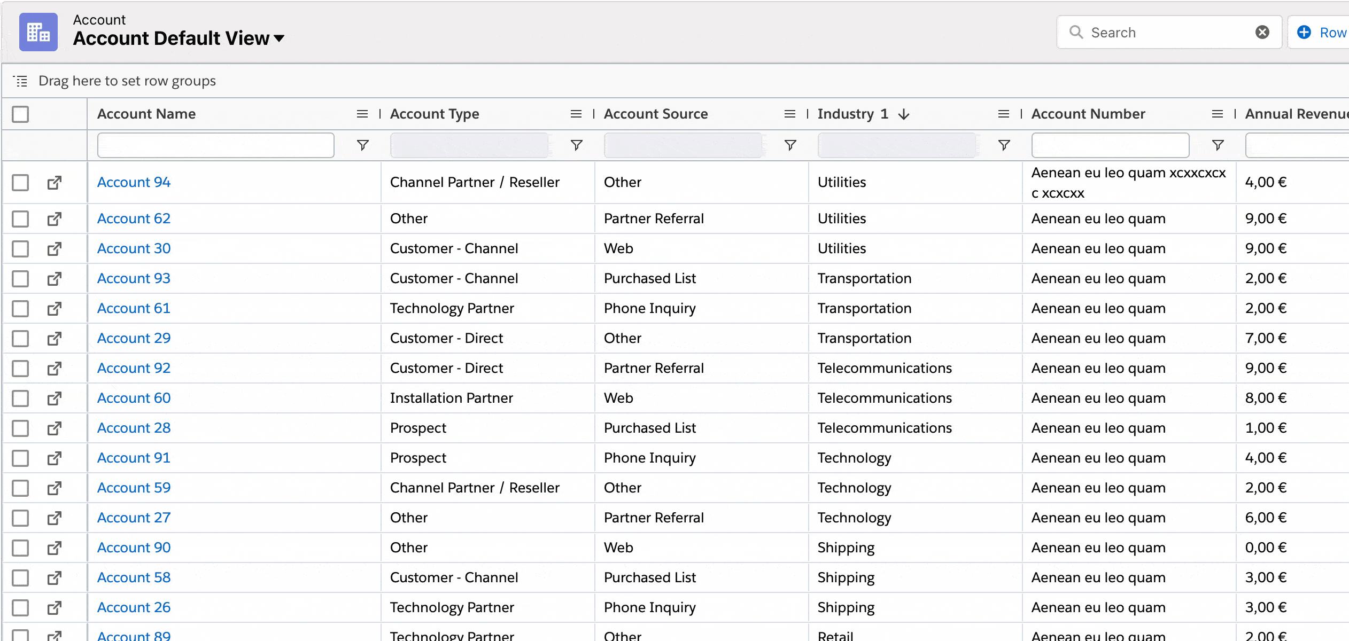Viewport: 1349px width, 641px height.
Task: Click the Account building icon in header
Action: pos(38,32)
